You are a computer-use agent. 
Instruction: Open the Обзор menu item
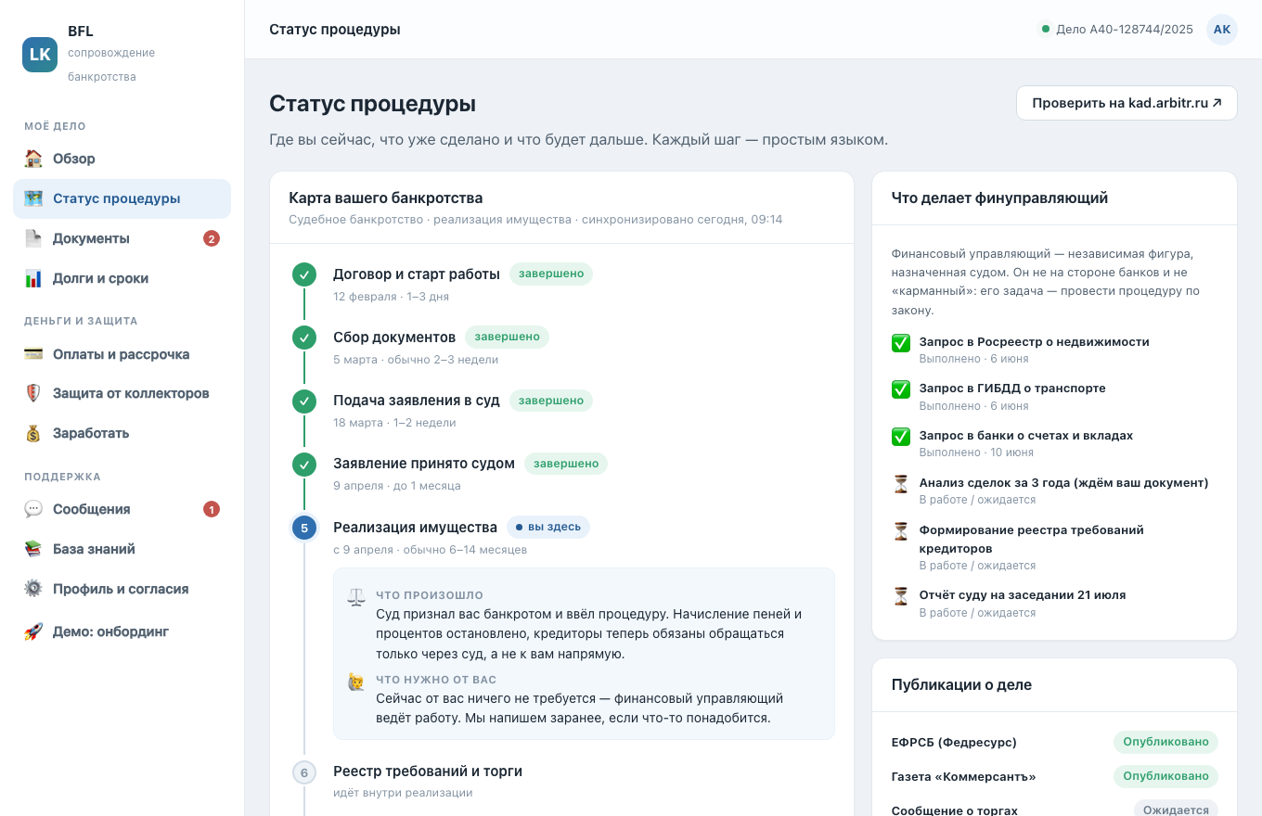coord(122,159)
